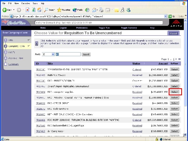188x141 pixels.
Task: Stop page loading with the Stop icon
Action: coord(28,10)
